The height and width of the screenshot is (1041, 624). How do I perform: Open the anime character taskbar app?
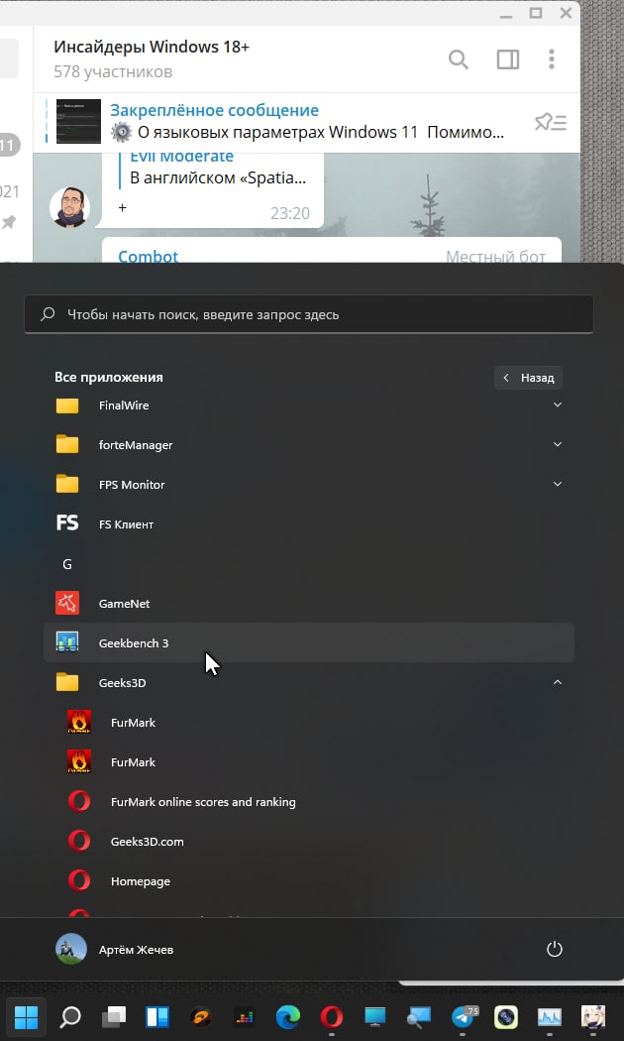point(593,1016)
